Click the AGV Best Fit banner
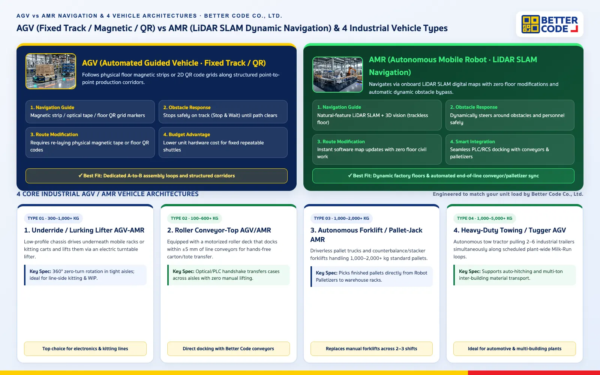 tap(156, 176)
